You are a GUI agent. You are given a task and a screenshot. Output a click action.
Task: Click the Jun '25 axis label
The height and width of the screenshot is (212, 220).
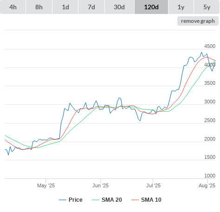(100, 185)
